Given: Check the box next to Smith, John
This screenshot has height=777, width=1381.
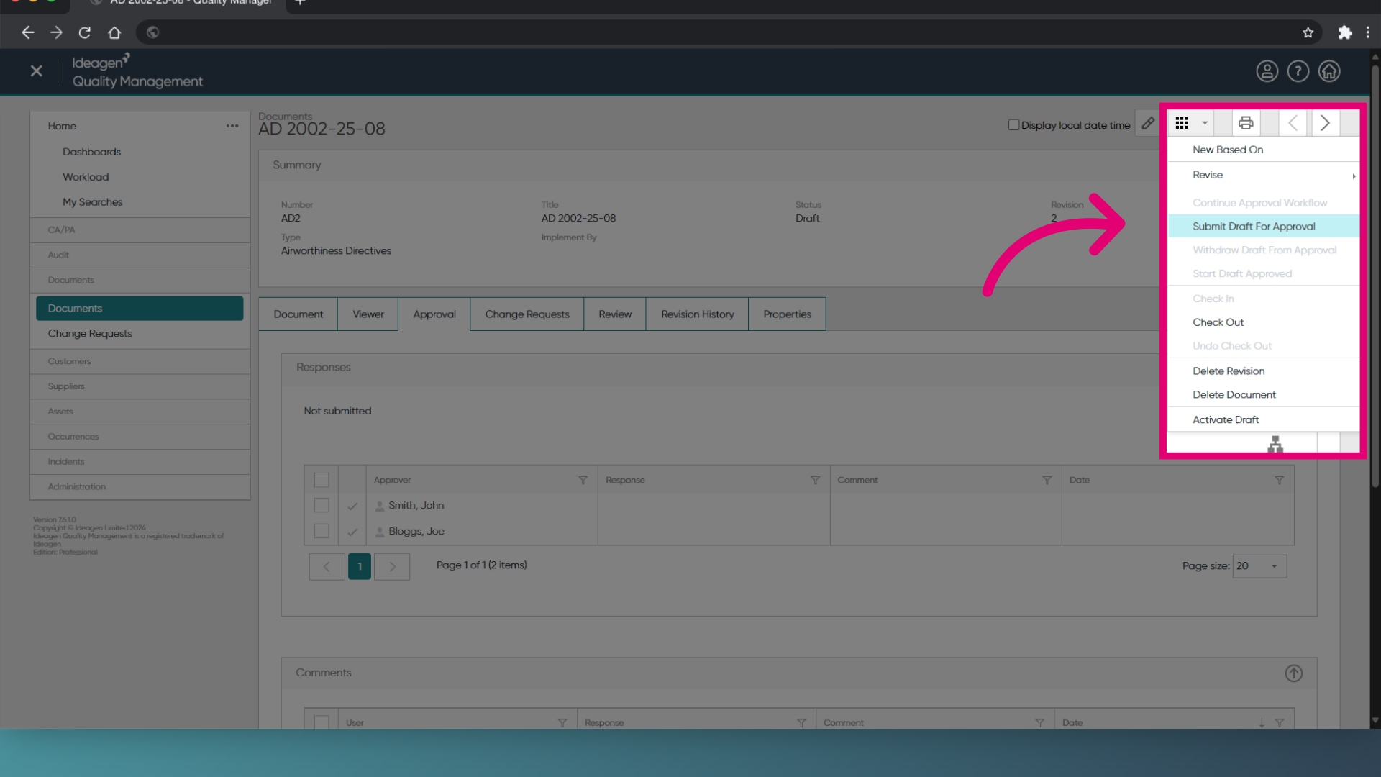Looking at the screenshot, I should pyautogui.click(x=321, y=505).
